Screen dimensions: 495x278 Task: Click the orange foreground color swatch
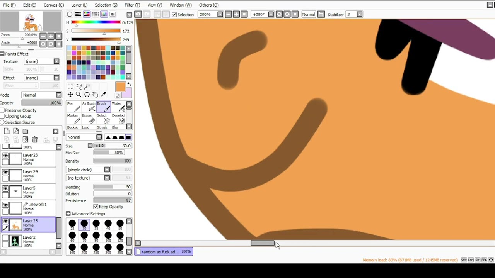pyautogui.click(x=120, y=87)
